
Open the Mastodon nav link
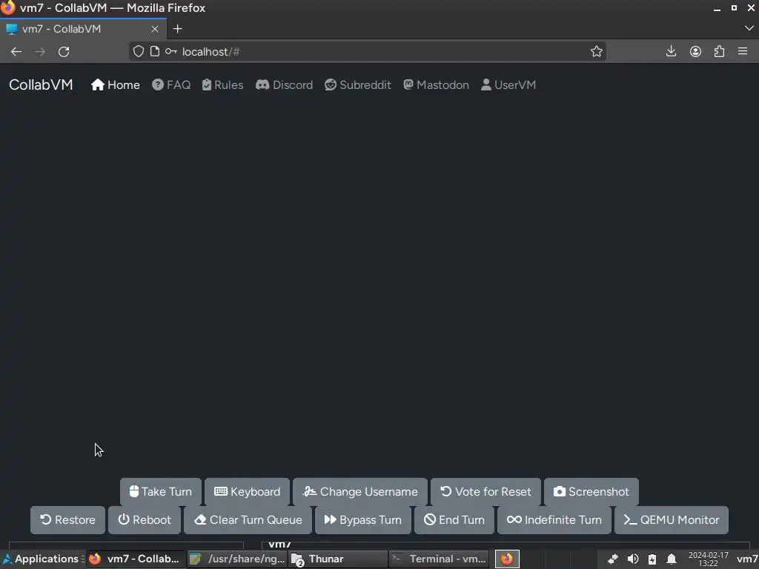click(x=436, y=84)
